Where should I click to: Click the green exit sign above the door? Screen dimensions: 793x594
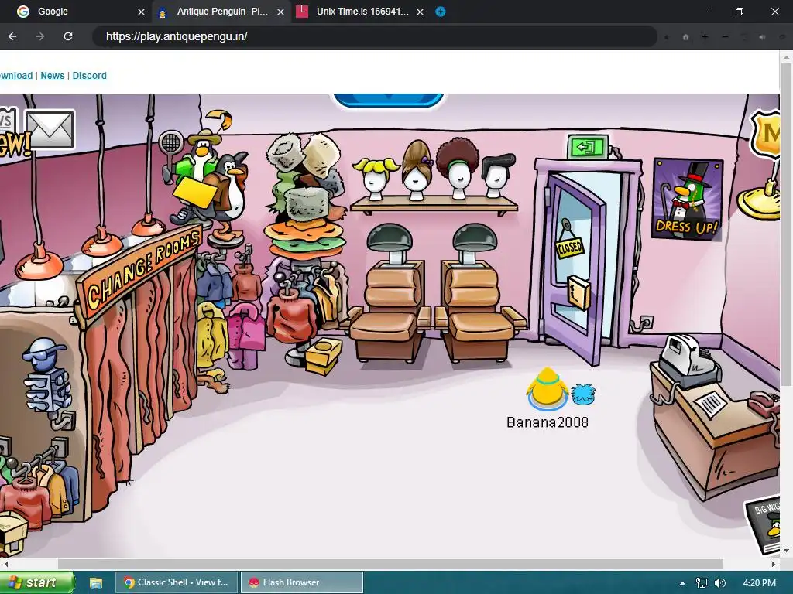(587, 147)
